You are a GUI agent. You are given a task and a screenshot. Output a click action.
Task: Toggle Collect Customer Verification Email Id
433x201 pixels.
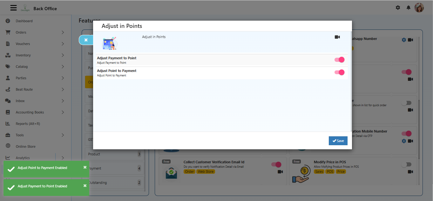click(x=276, y=164)
